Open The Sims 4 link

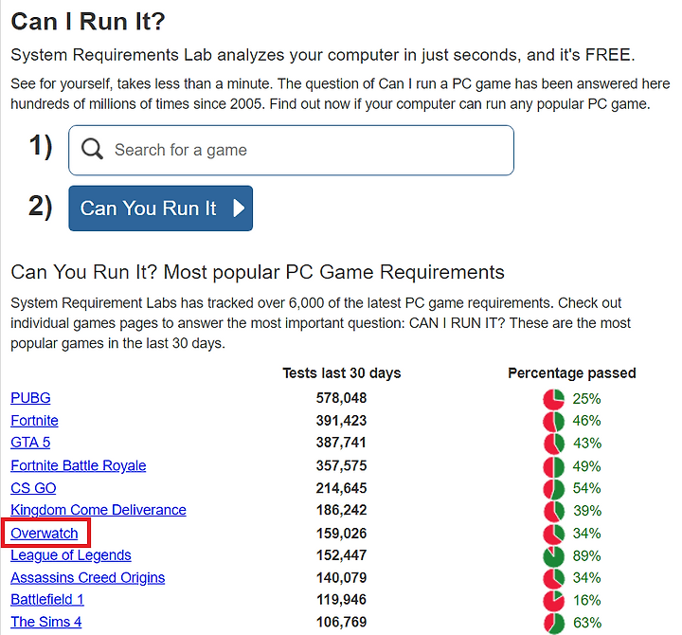point(46,622)
